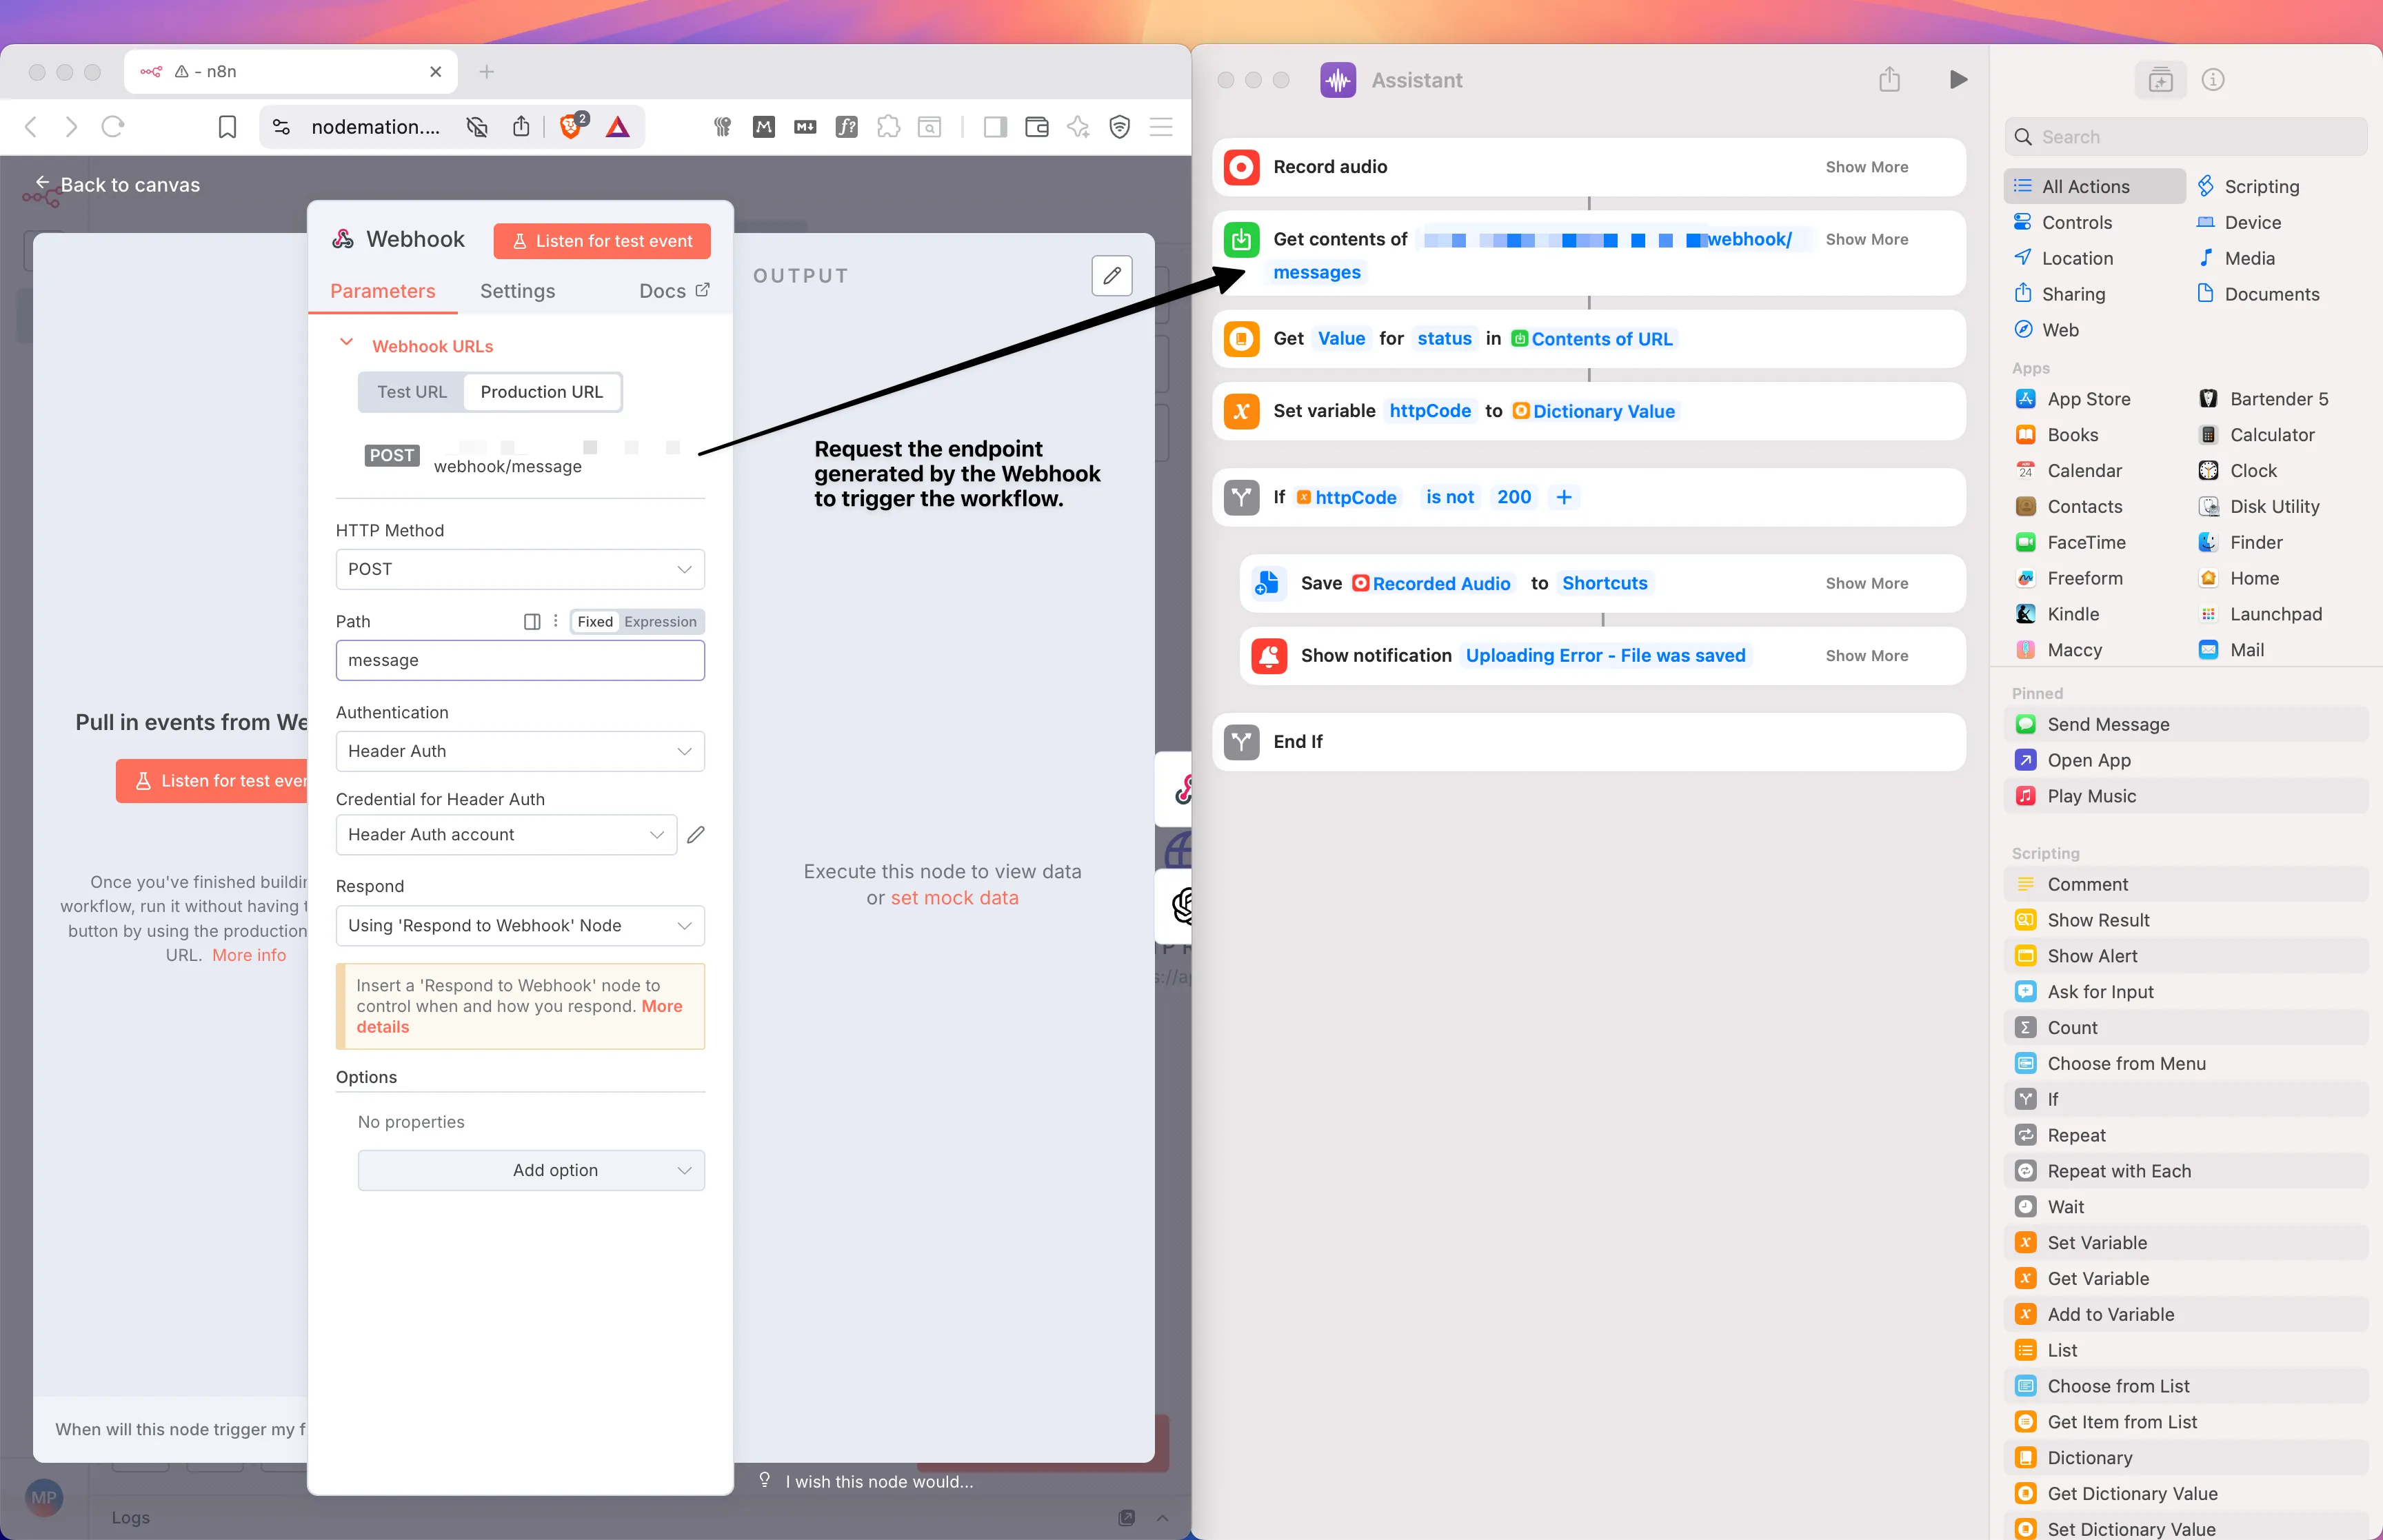Select the Choose from Menu action
This screenshot has height=1540, width=2383.
tap(2185, 1063)
